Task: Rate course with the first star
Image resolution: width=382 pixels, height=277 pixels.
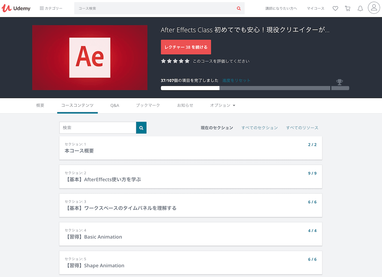Action: click(163, 61)
